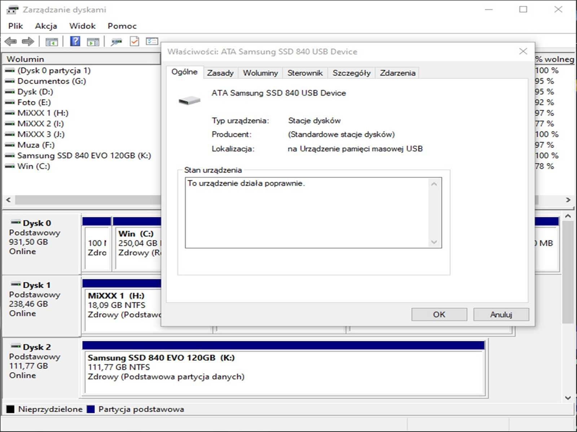
Task: Click the Disk Management app icon in the title bar
Action: coord(13,10)
